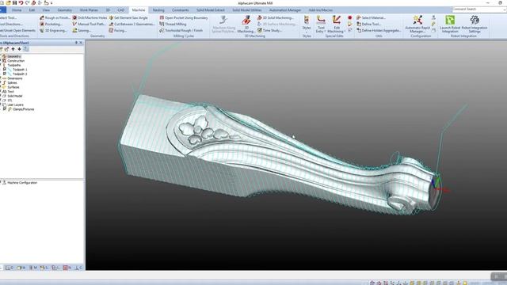The image size is (507, 285).
Task: Open the Styles dropdown
Action: 307,25
